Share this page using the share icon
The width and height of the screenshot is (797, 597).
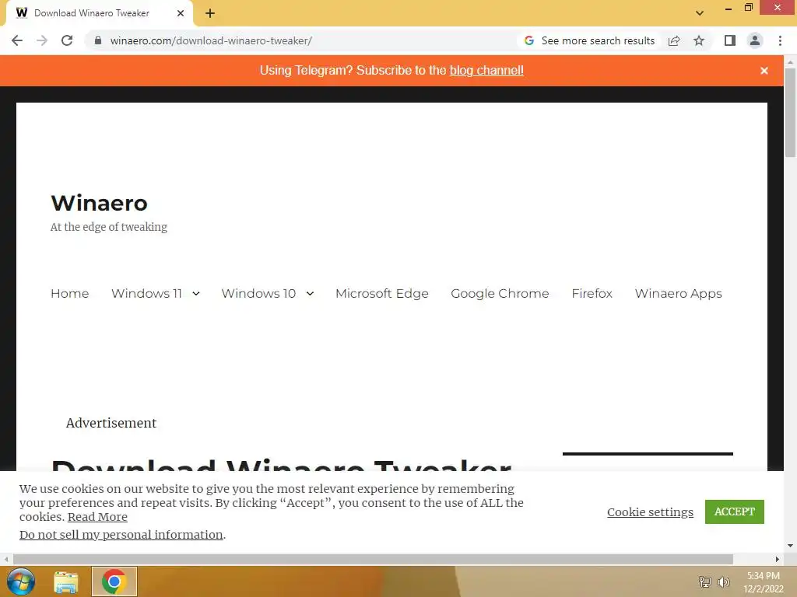point(674,40)
